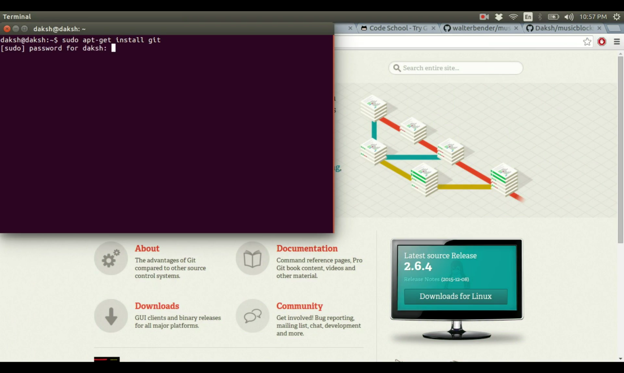Image resolution: width=624 pixels, height=373 pixels.
Task: Click the Downloads for Linux button
Action: point(455,296)
